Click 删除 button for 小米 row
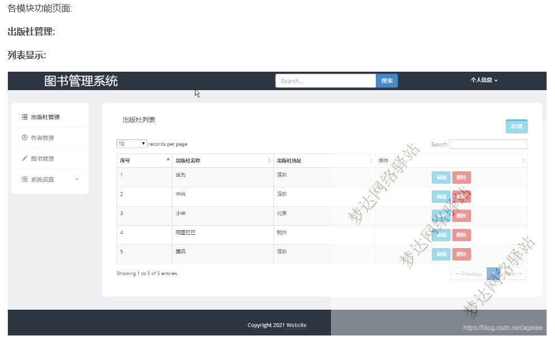The image size is (555, 345). click(x=461, y=216)
